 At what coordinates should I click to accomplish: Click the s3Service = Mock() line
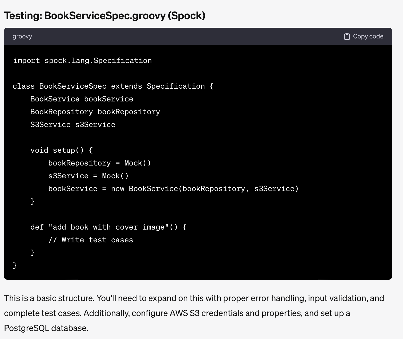[x=88, y=176]
